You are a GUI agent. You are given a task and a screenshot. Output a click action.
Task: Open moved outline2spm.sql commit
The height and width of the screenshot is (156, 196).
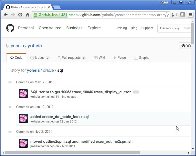click(81, 141)
